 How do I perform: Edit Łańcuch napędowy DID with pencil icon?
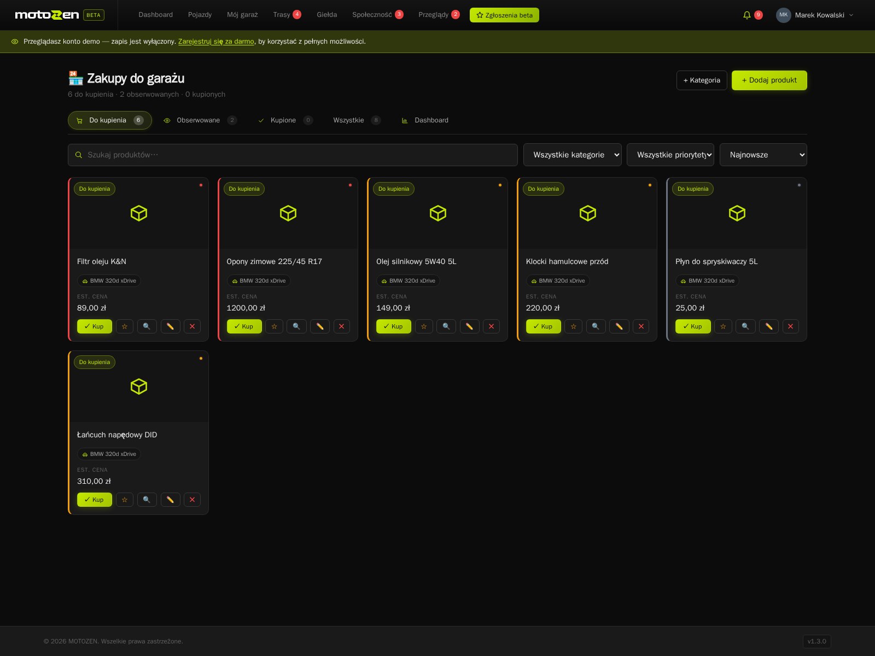pyautogui.click(x=170, y=500)
